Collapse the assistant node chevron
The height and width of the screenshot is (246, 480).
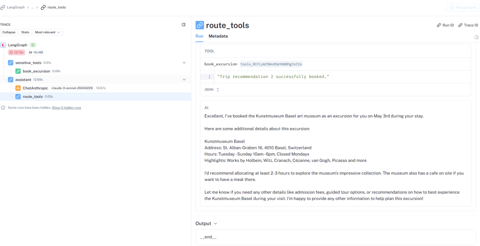point(184,80)
